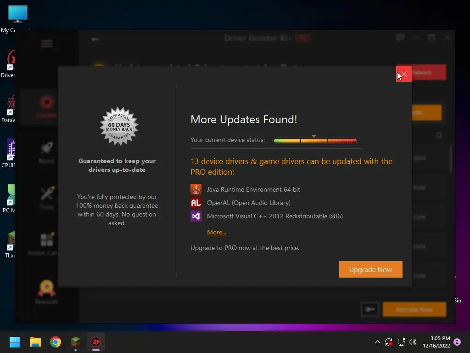Viewport: 470px width, 353px height.
Task: Click the feedback chat icon in title bar
Action: click(x=400, y=38)
